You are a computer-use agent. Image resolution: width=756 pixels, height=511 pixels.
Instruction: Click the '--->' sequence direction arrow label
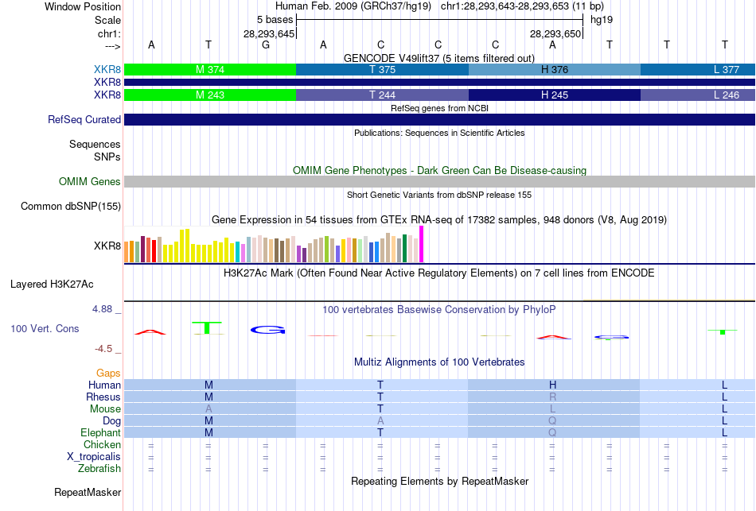(112, 46)
